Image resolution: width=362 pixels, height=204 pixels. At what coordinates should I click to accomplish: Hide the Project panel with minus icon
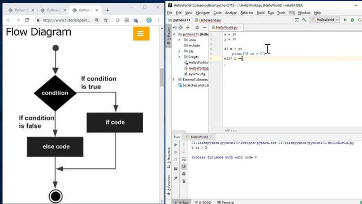pyautogui.click(x=204, y=28)
